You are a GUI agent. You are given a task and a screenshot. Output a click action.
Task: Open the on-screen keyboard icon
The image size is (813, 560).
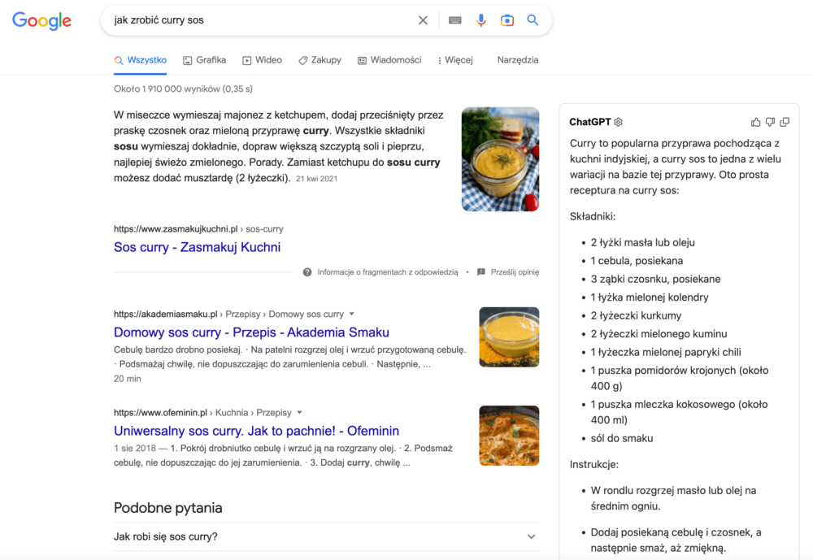(x=455, y=20)
